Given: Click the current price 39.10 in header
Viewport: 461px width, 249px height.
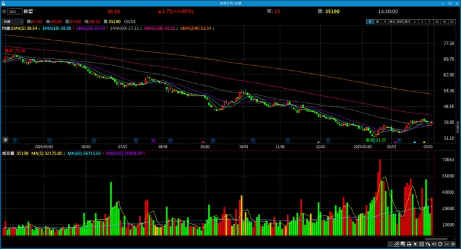Looking at the screenshot, I should pos(113,11).
